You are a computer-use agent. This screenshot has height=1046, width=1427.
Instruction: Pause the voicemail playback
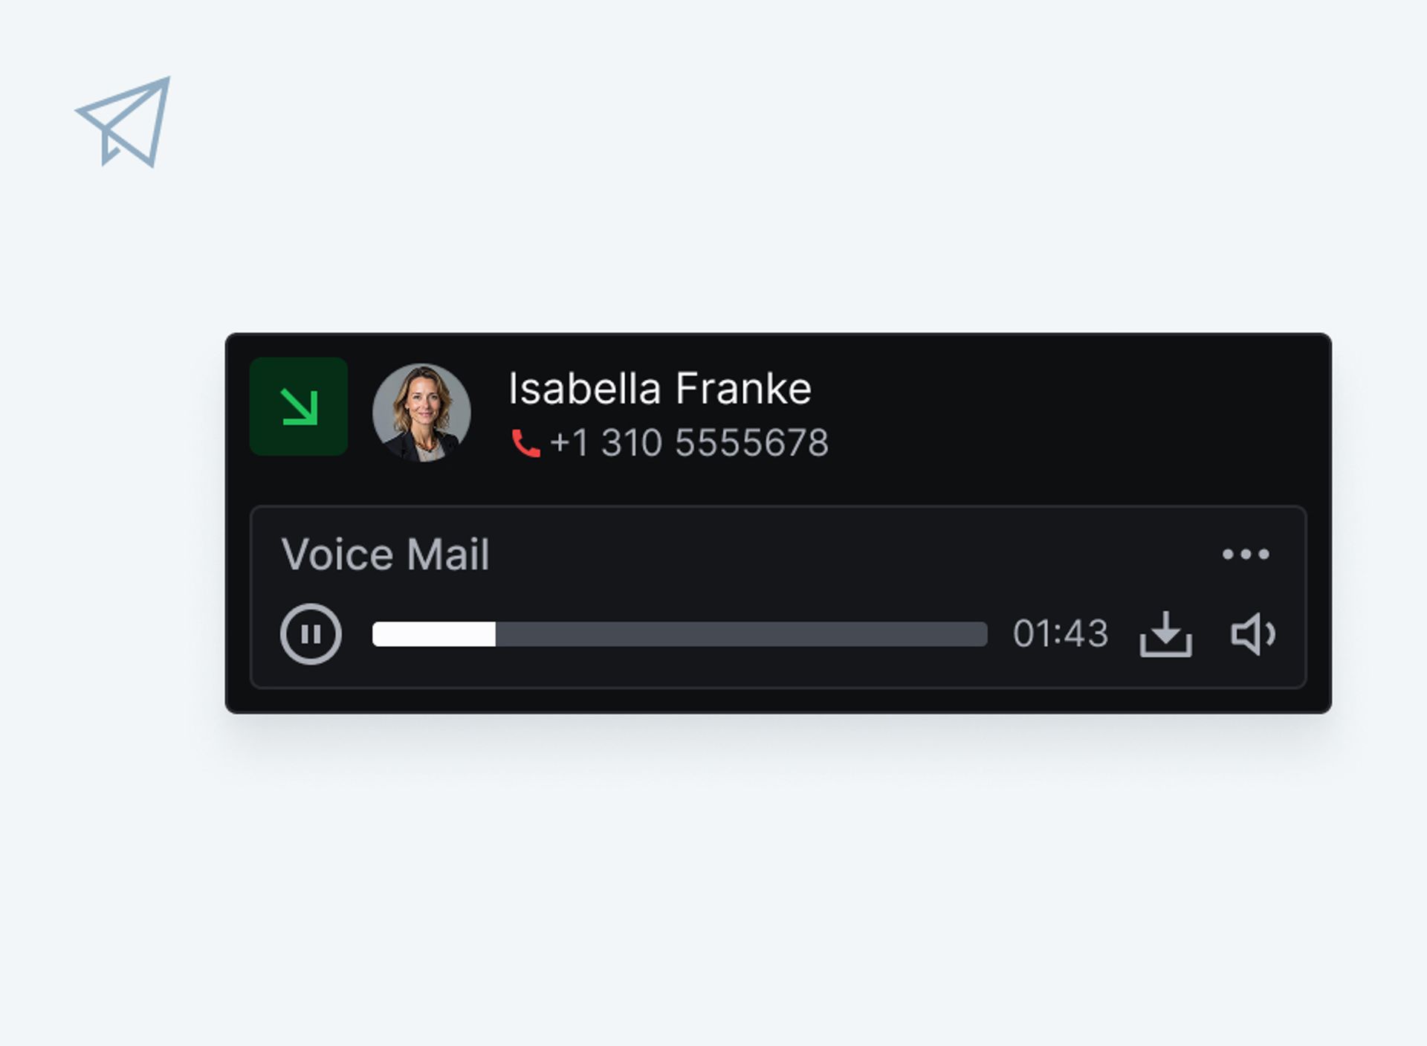[x=311, y=634]
